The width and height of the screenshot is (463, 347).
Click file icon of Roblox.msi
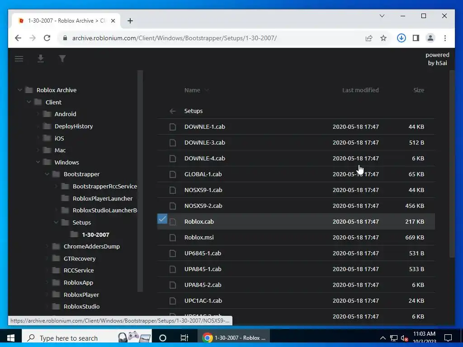pyautogui.click(x=173, y=238)
